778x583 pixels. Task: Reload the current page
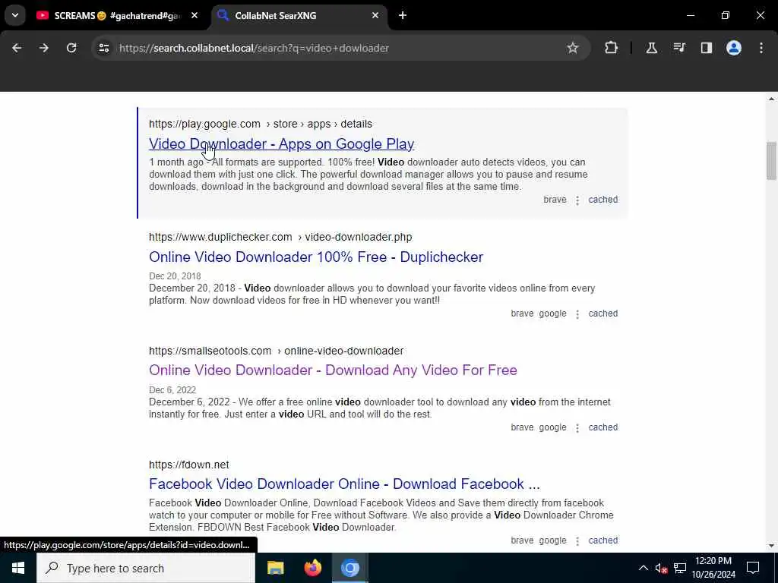[x=71, y=48]
